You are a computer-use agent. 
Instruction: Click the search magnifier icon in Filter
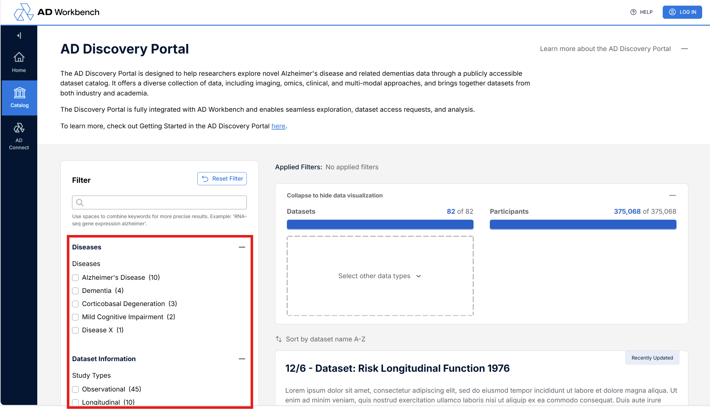click(x=80, y=202)
